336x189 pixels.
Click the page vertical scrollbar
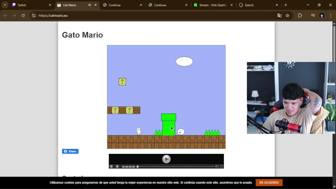click(334, 99)
